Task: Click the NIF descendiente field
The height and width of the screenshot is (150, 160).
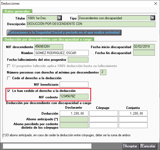Action: (x=49, y=47)
